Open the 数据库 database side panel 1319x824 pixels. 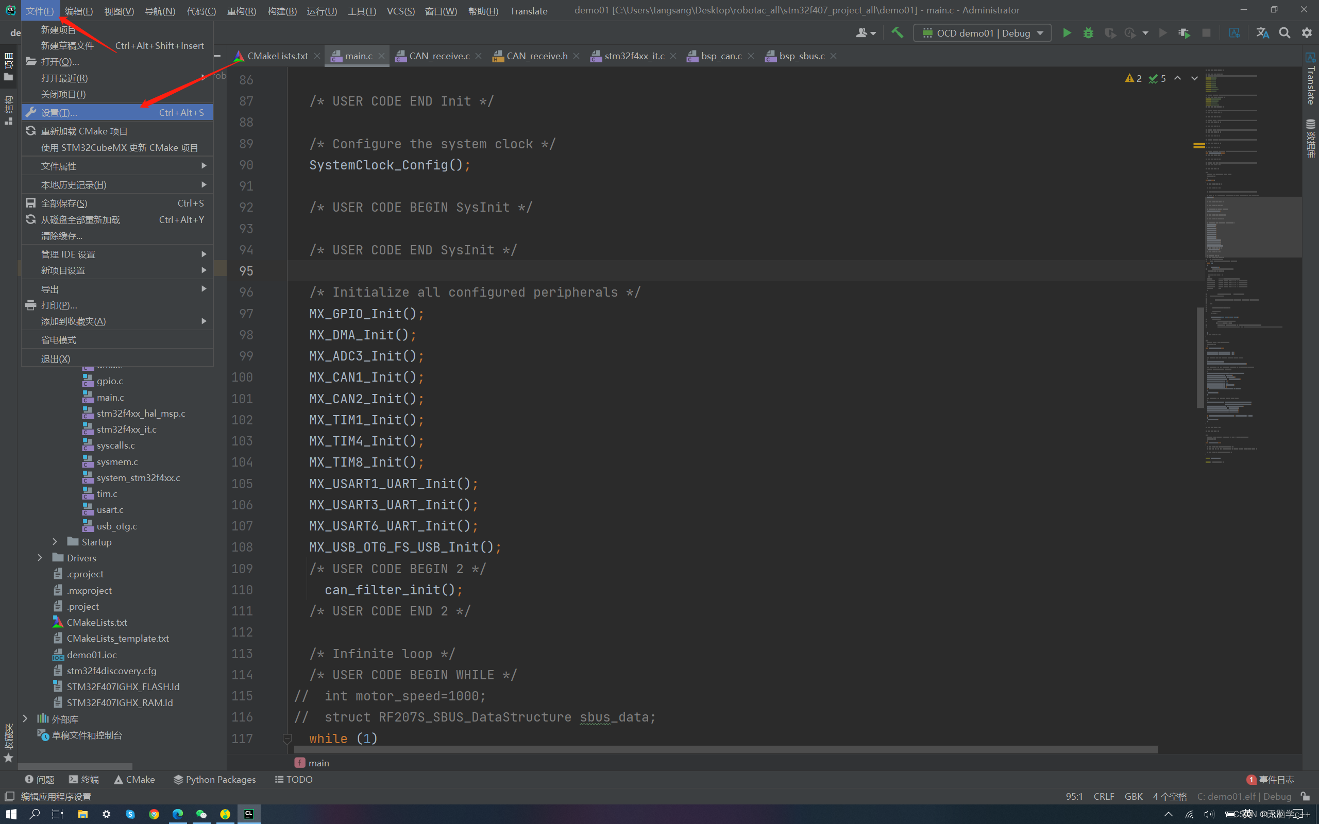[x=1310, y=139]
